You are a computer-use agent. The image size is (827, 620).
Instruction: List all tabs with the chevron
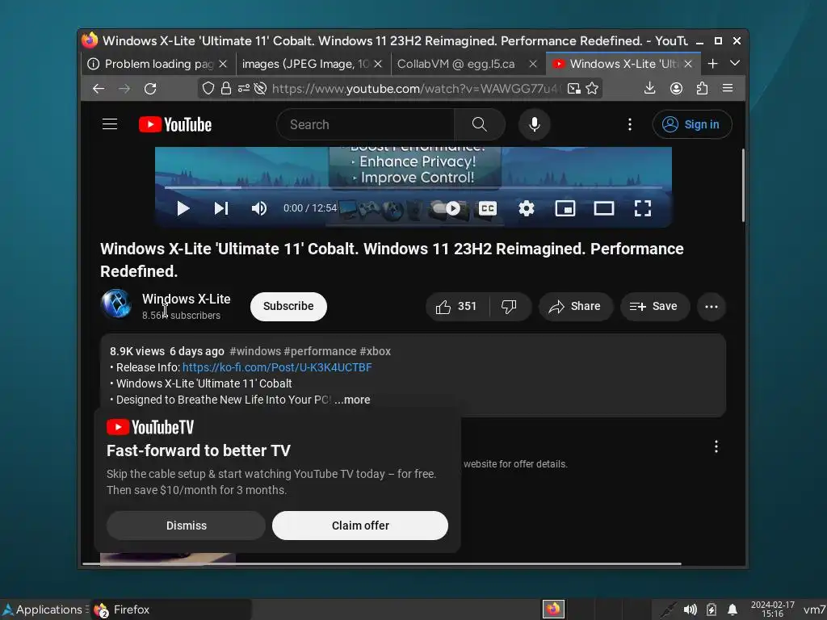[735, 63]
